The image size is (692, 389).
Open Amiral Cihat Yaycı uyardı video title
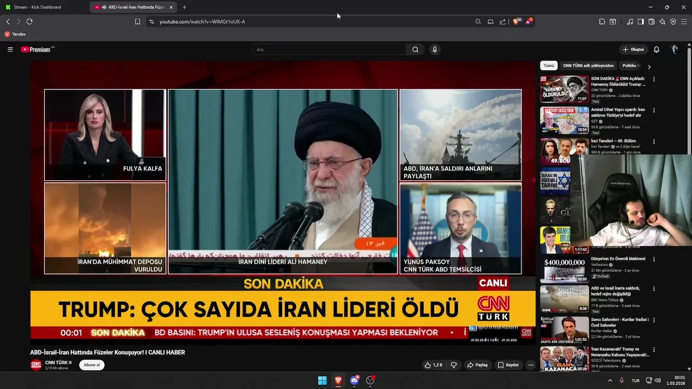[618, 112]
